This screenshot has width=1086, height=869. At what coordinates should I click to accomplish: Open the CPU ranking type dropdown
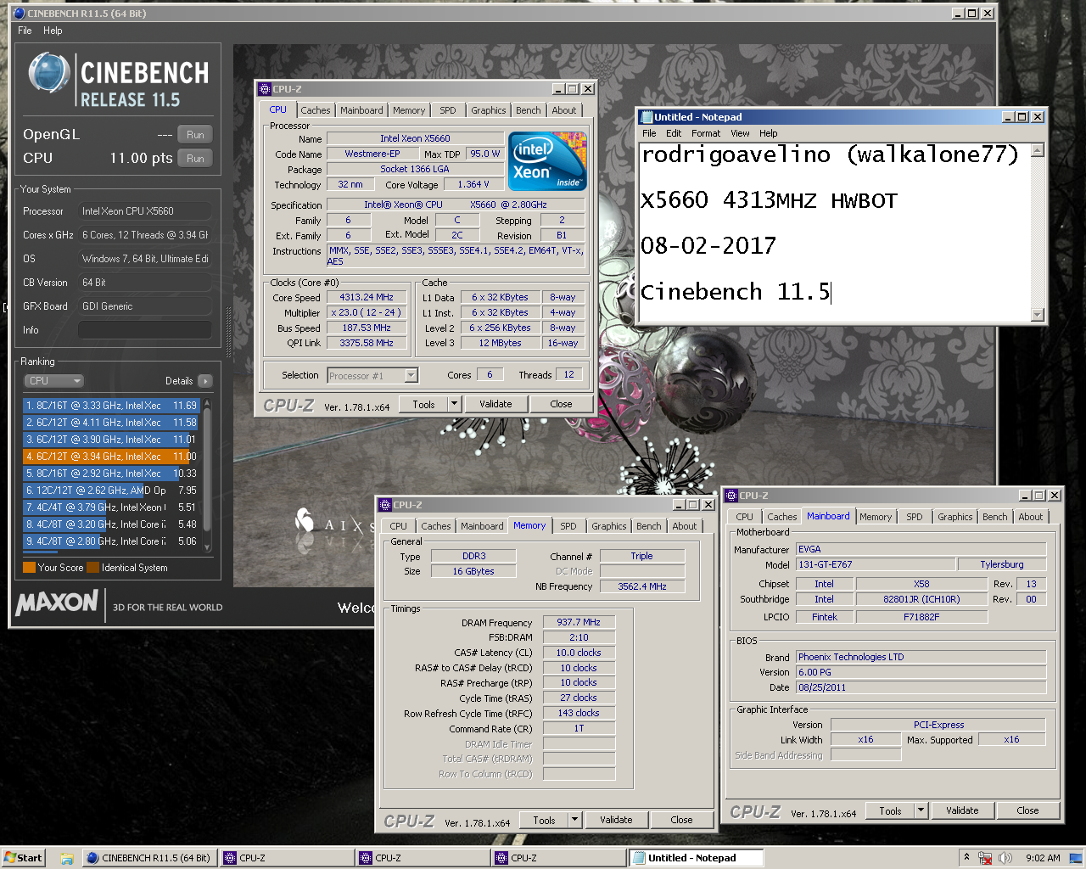coord(54,381)
